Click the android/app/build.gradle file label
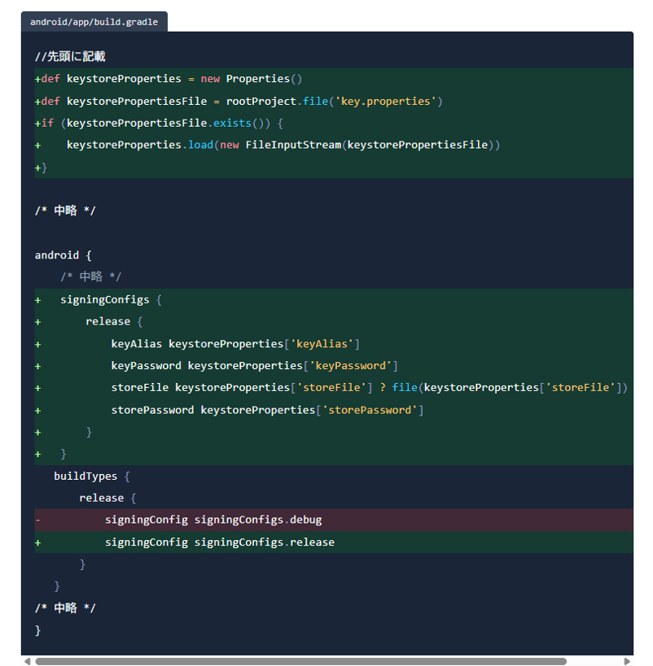The image size is (653, 666). 94,22
